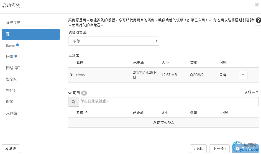The image size is (261, 154).
Task: Click the help question mark icon
Action: tap(258, 20)
